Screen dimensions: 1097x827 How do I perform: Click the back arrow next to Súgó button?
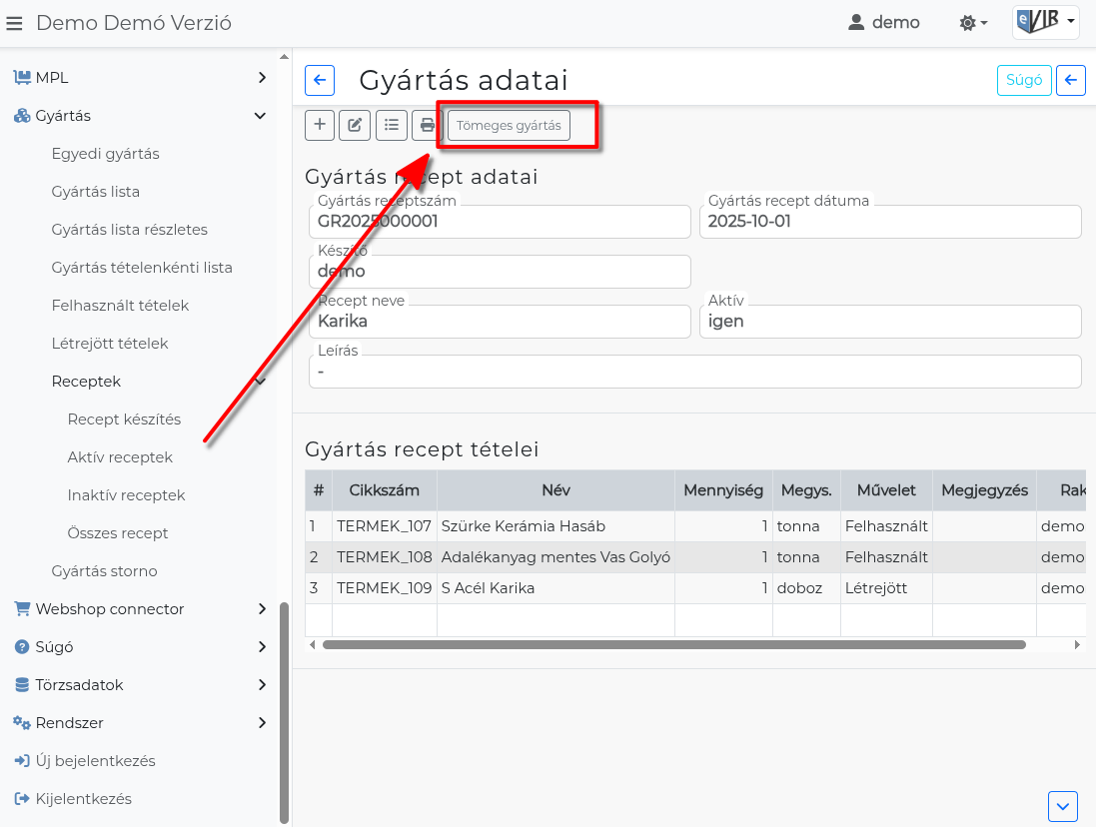pos(1071,80)
